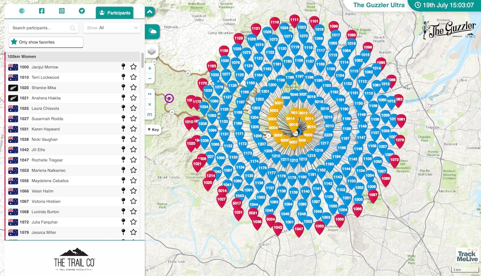Image resolution: width=481 pixels, height=276 pixels.
Task: Zoom in on the map
Action: pyautogui.click(x=150, y=69)
